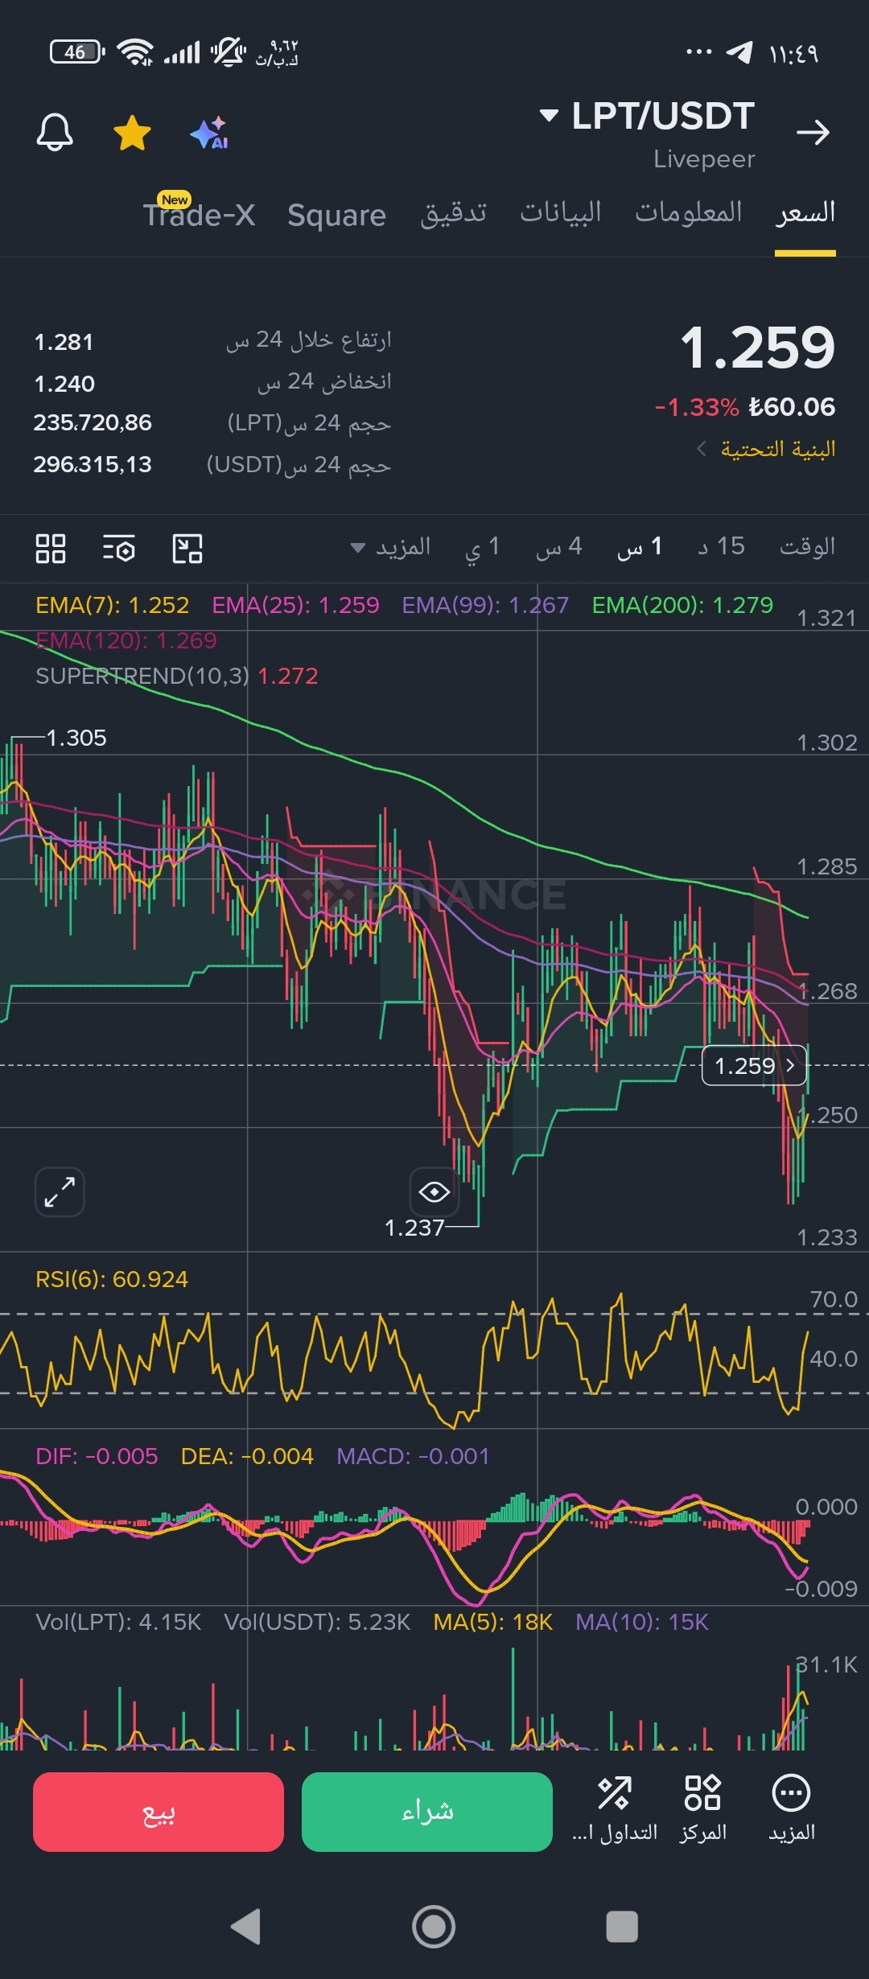The image size is (869, 1979).
Task: Select the 1 ي daily timeframe
Action: 483,548
